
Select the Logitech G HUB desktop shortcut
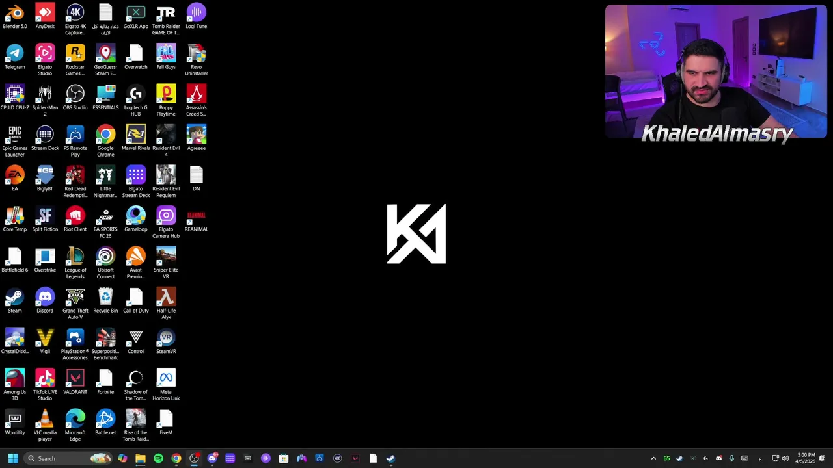point(135,101)
